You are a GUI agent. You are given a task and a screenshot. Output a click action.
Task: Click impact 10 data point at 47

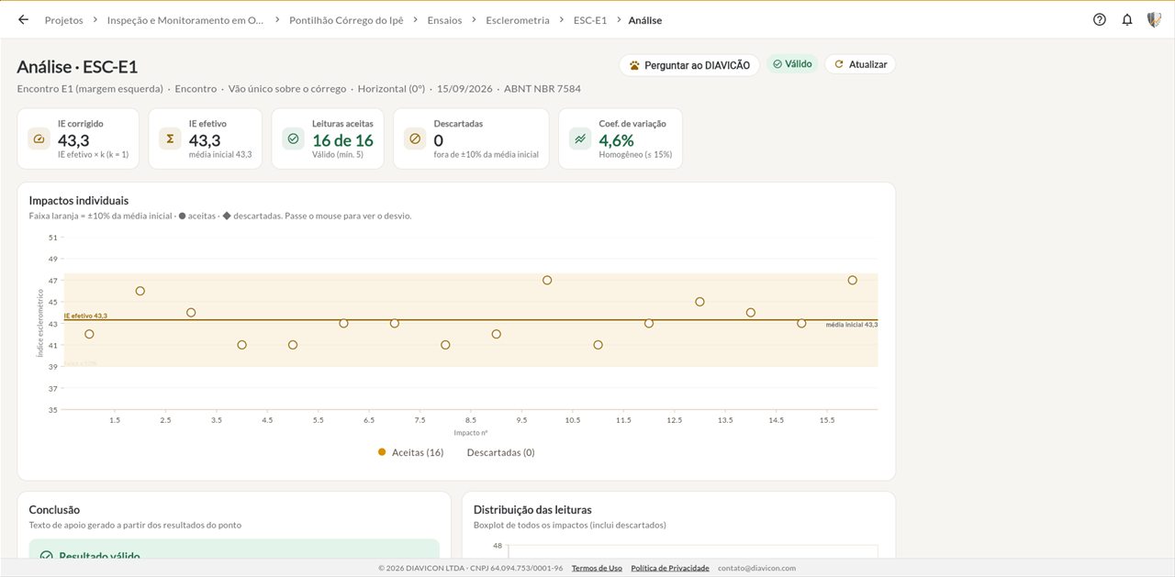(x=547, y=280)
